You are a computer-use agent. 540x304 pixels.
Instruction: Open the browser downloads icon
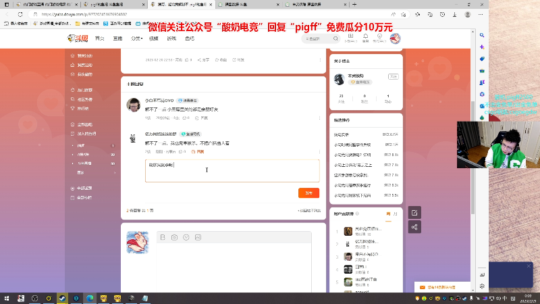pos(454,14)
